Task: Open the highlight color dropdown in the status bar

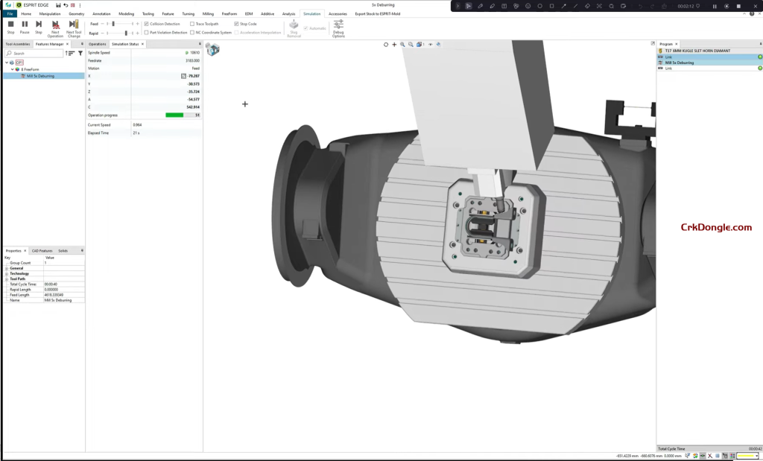Action: [x=756, y=455]
